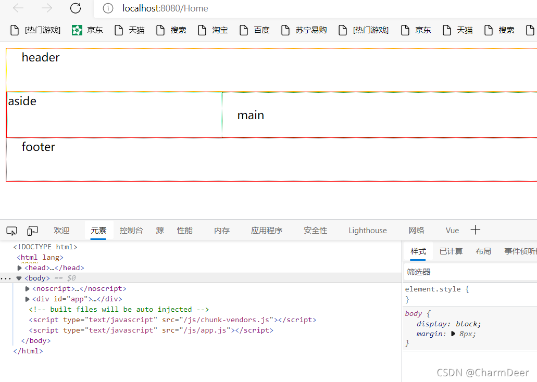537x382 pixels.
Task: Switch to the 布局 layout tab
Action: point(483,251)
